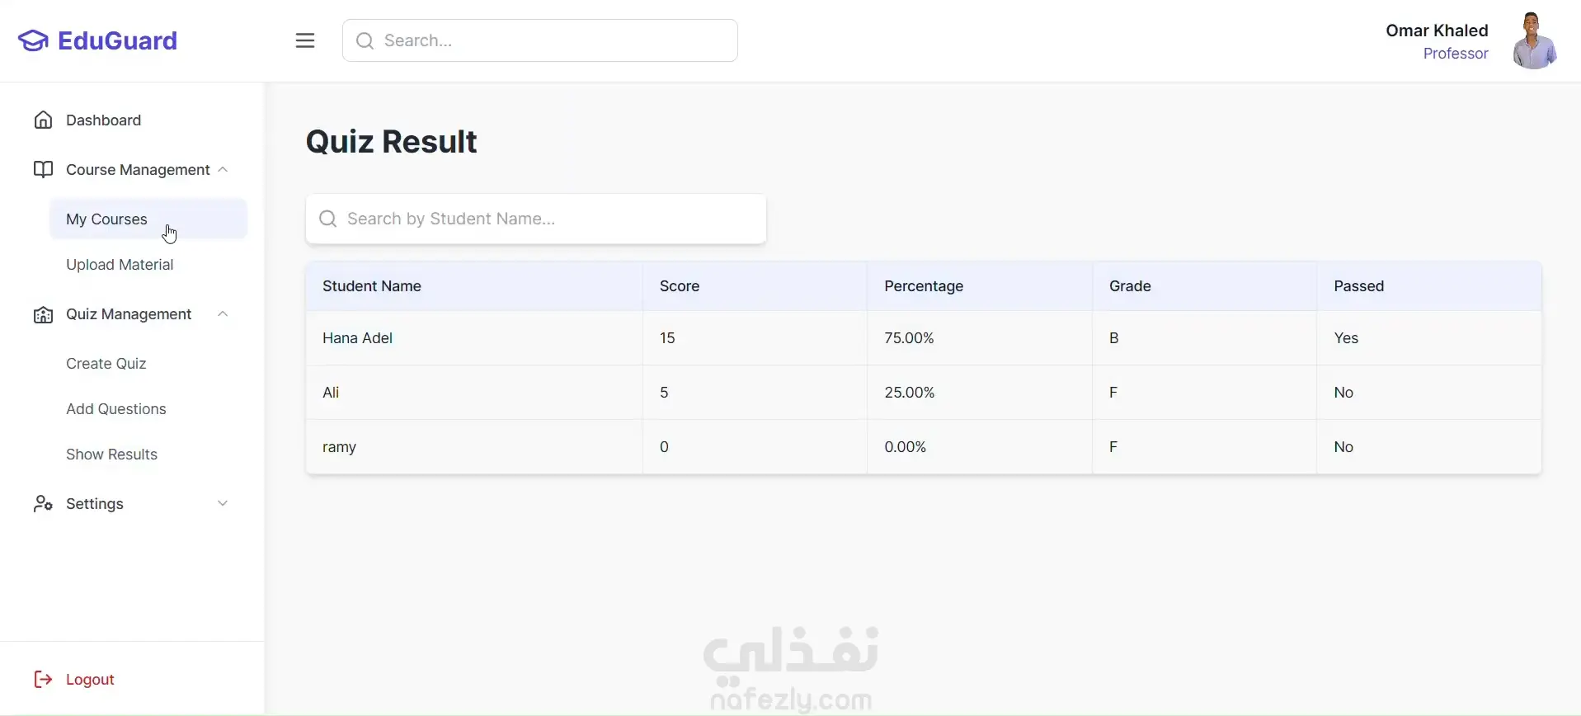Open Show Results page
1581x716 pixels.
coord(111,455)
